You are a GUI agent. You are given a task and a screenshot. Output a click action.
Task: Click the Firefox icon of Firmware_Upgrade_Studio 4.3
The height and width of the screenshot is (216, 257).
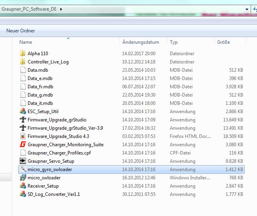pyautogui.click(x=23, y=136)
